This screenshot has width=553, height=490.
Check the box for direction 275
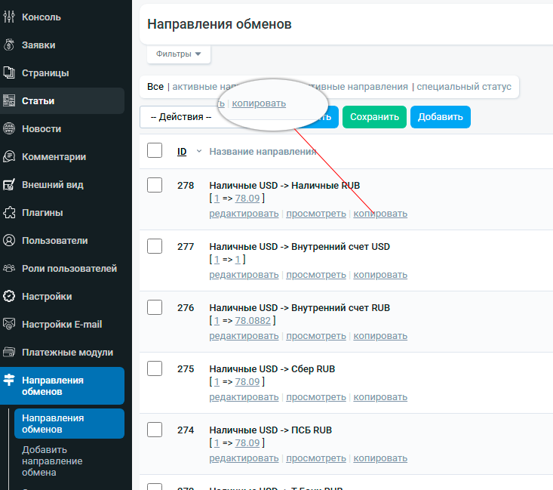(x=155, y=368)
